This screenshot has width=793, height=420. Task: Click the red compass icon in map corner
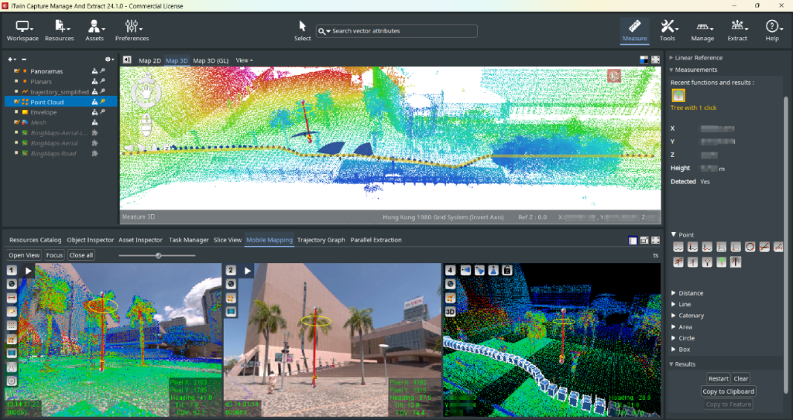click(x=614, y=76)
